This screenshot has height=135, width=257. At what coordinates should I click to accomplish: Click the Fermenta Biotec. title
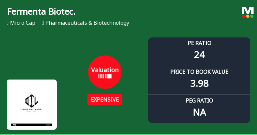coord(41,12)
